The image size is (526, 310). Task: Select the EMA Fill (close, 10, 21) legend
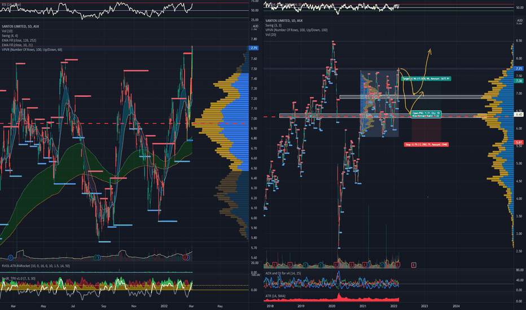click(x=17, y=45)
